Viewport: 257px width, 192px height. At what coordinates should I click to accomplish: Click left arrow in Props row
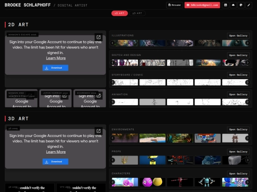coord(112,160)
